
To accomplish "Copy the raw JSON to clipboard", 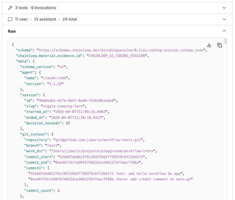I will point(220,45).
